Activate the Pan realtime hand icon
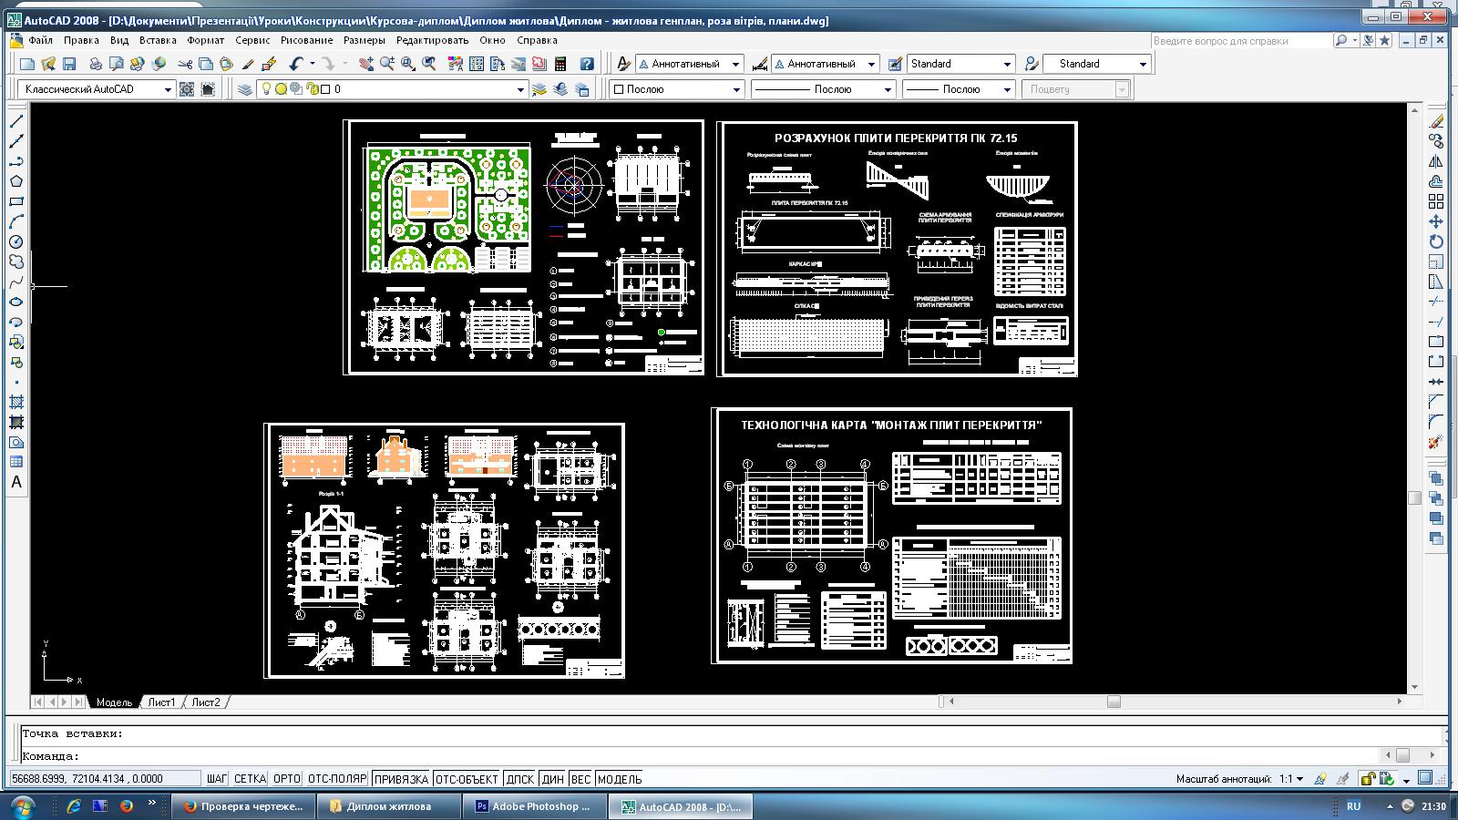Screen dimensions: 1458x820 click(365, 64)
